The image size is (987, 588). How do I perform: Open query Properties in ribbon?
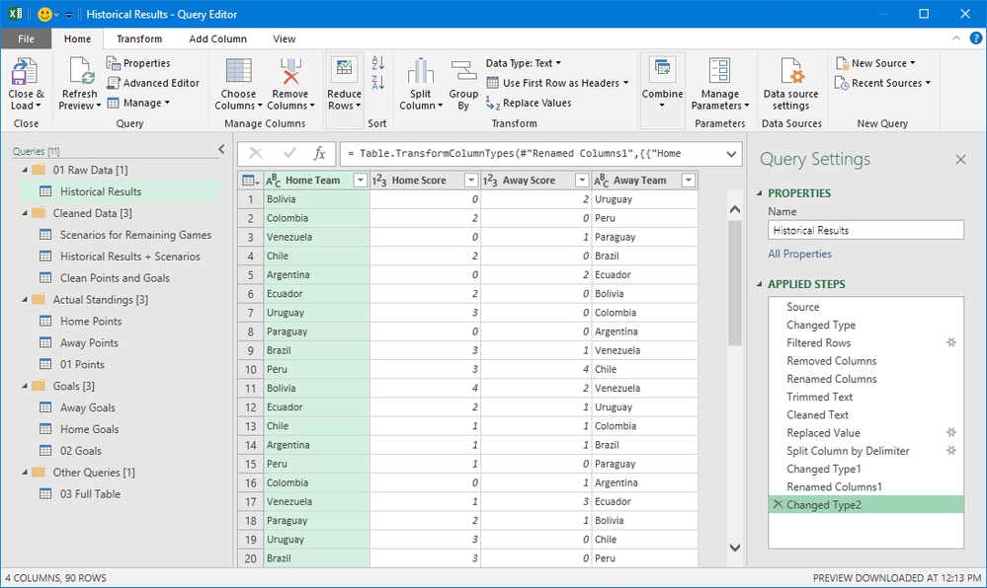click(x=138, y=63)
